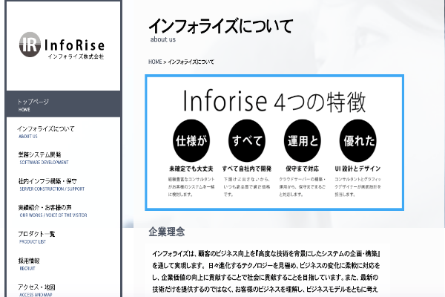Click the UI設計とデザイン caption
The width and height of the screenshot is (445, 297).
click(x=357, y=169)
